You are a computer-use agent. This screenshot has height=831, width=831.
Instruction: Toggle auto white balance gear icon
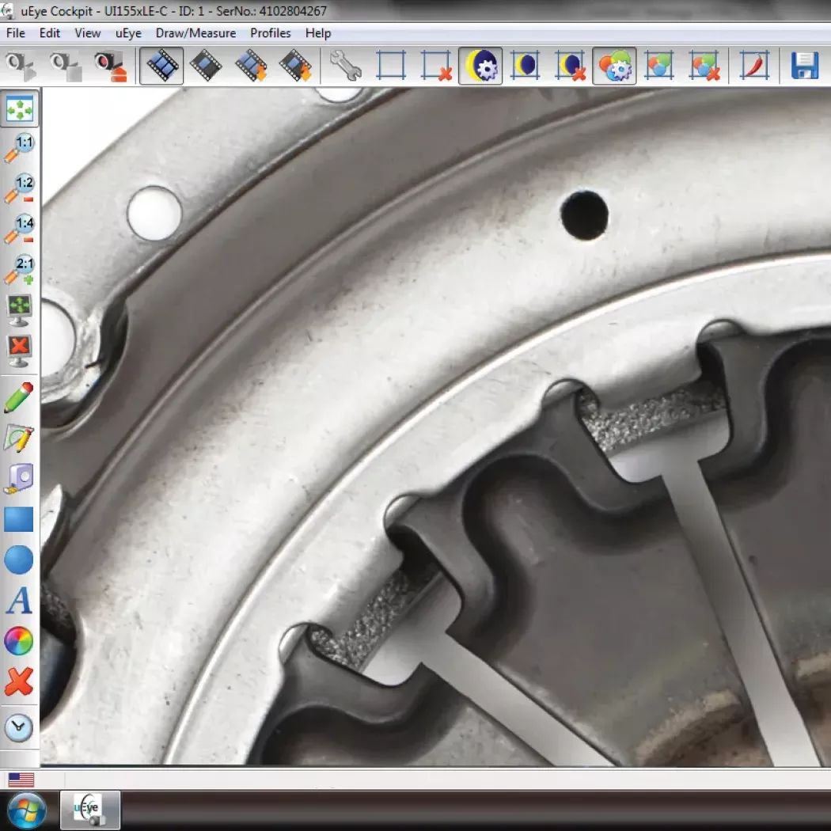[614, 66]
